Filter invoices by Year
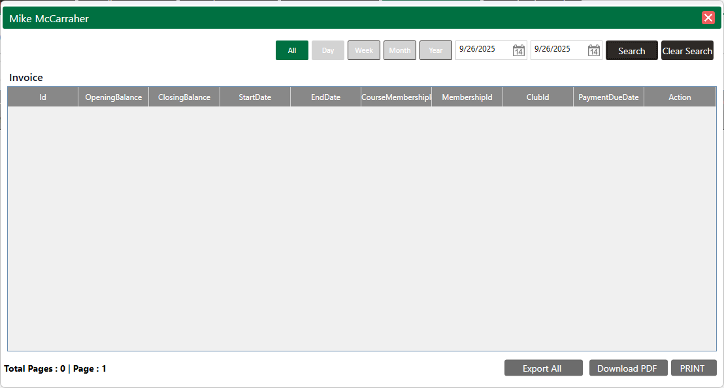724x388 pixels. click(x=436, y=50)
